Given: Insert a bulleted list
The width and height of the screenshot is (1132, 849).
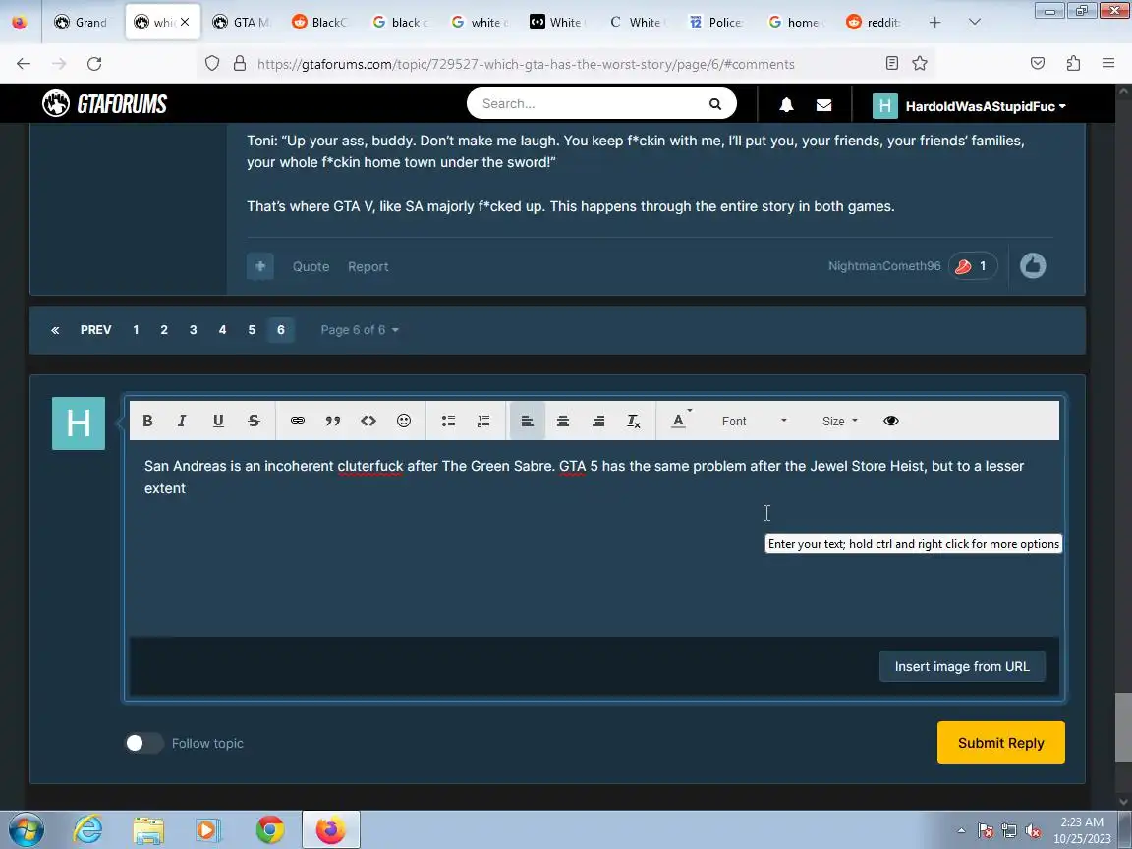Looking at the screenshot, I should pos(448,421).
